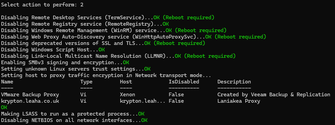Click the Disabling NETBIOS line OK
Image resolution: width=335 pixels, height=125 pixels.
[144, 120]
